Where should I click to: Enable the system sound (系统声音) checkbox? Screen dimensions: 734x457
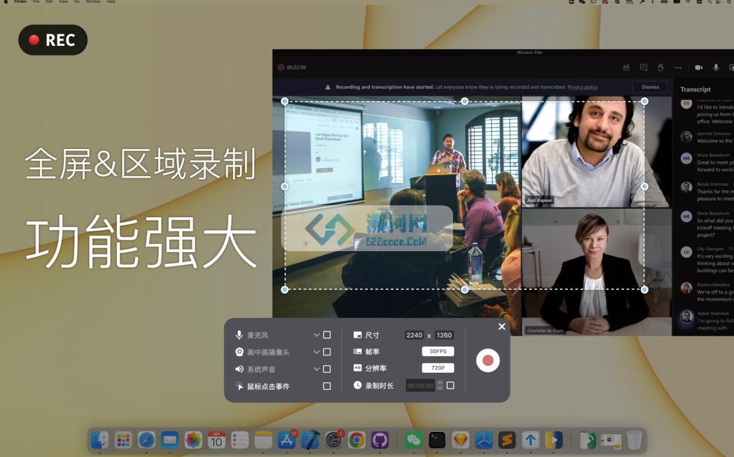coord(327,369)
